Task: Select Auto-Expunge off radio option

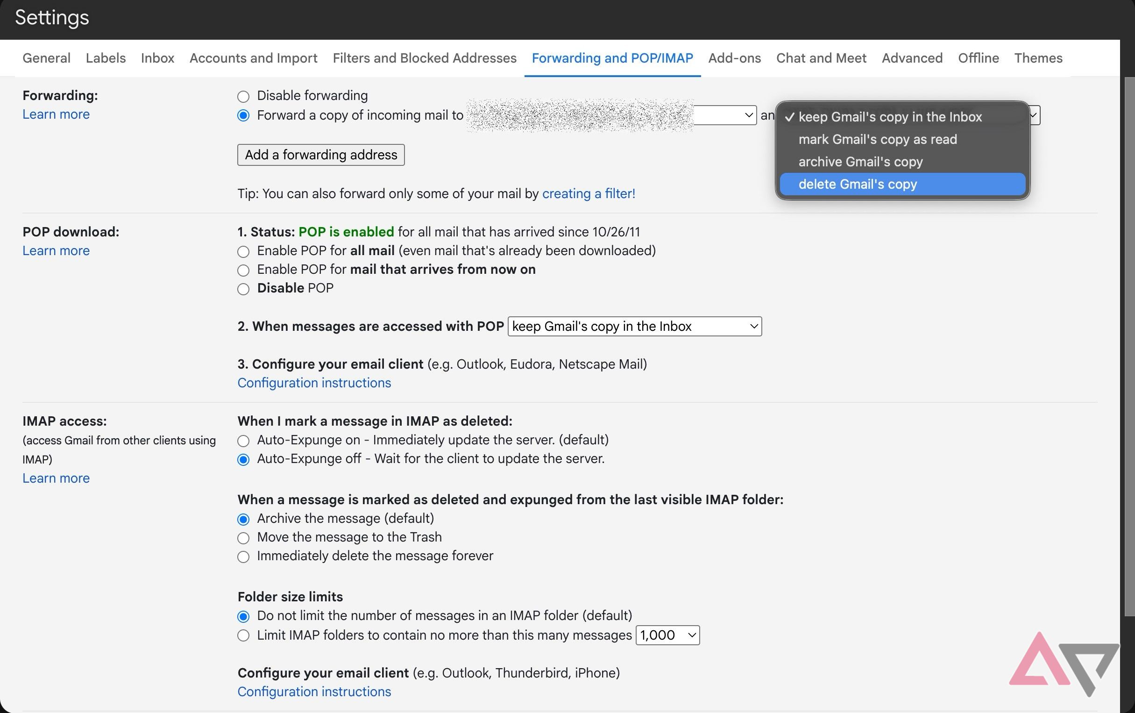Action: click(243, 459)
